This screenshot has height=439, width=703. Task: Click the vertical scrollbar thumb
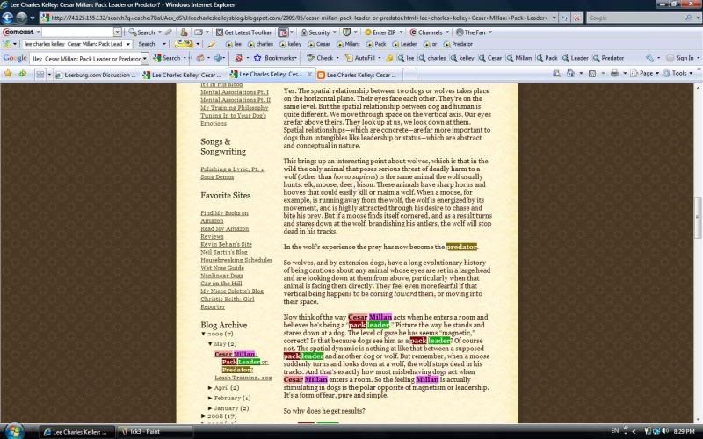(698, 217)
